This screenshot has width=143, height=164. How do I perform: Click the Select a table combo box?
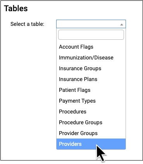[x=91, y=24]
